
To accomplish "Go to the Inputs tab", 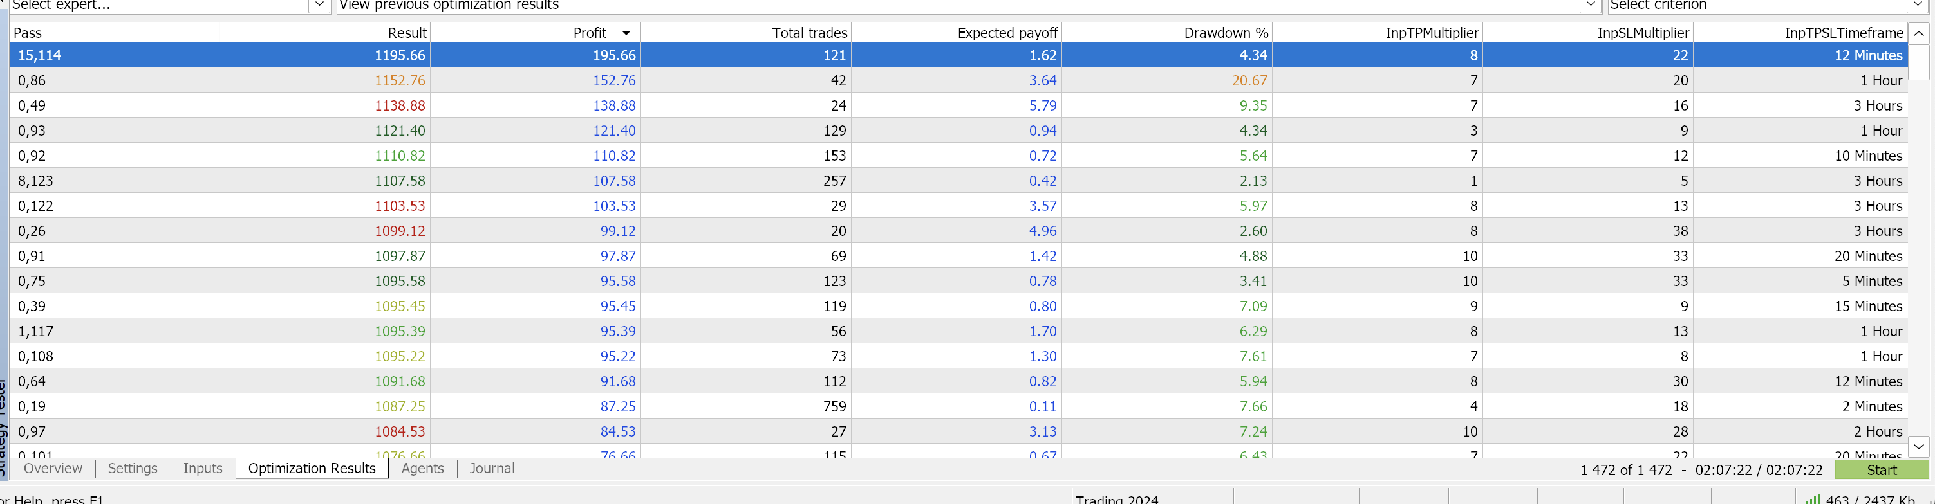I will (x=203, y=469).
